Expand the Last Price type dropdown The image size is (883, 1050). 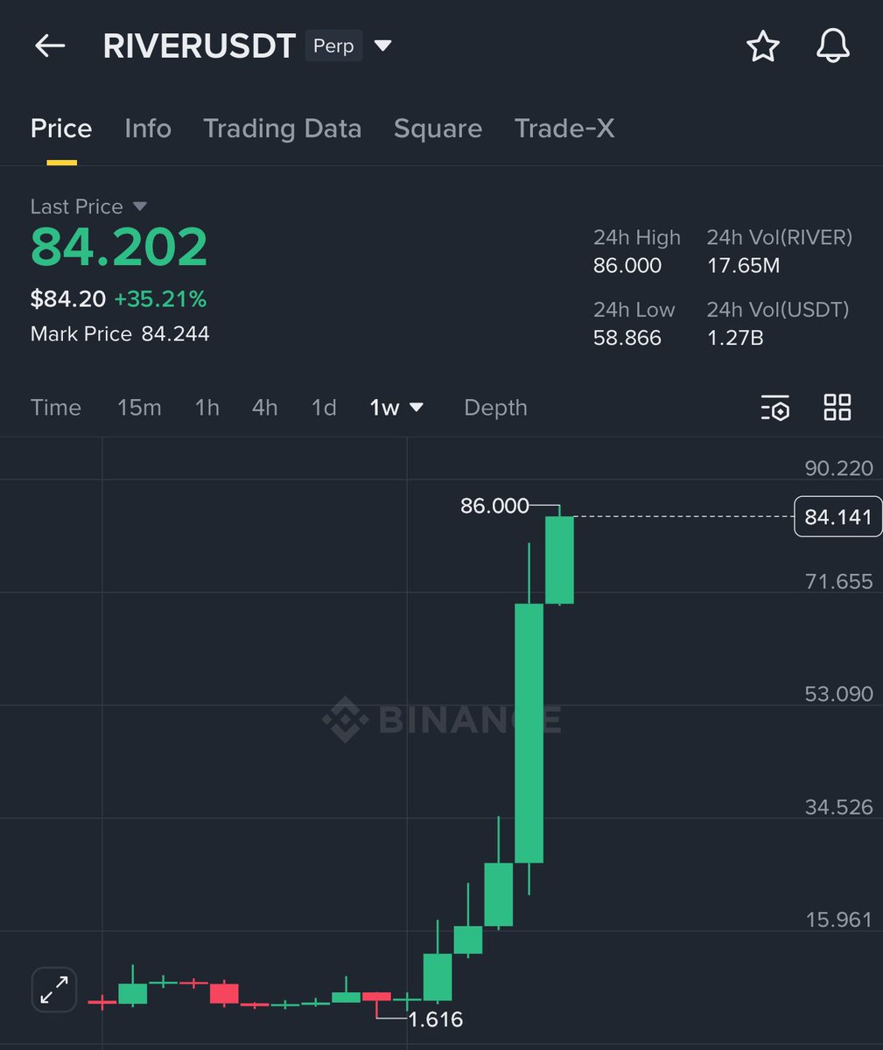[x=139, y=206]
